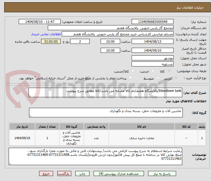Screen dimensions: 211x181
Task: Click the response deadline date 1404/08/13 field
Action: [x=152, y=41]
